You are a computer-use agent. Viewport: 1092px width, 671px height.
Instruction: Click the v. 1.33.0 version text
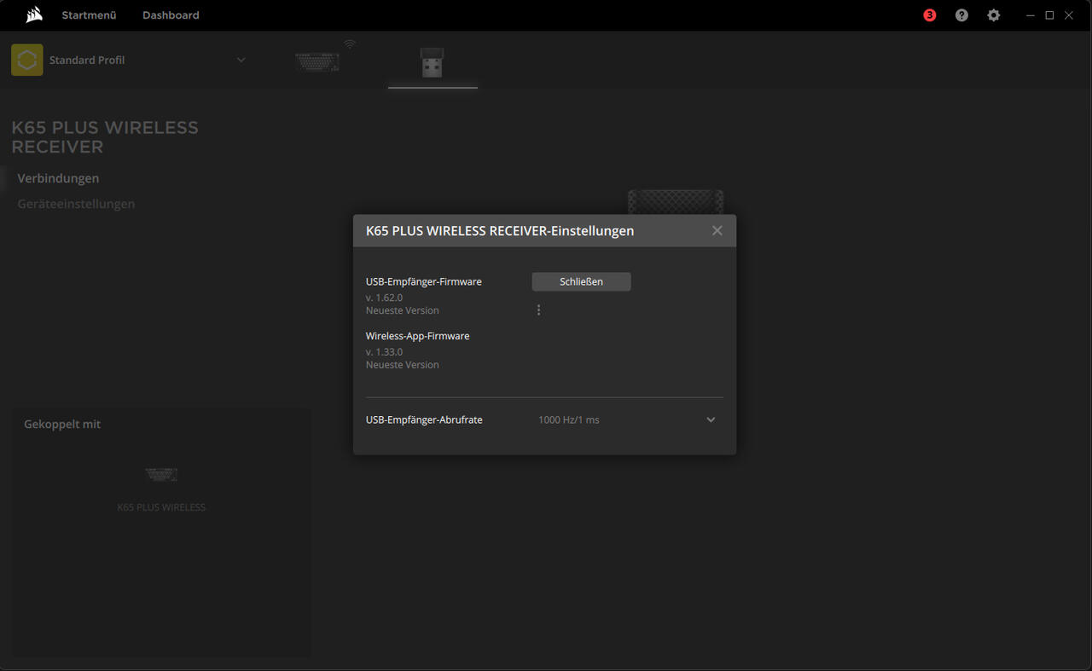384,352
